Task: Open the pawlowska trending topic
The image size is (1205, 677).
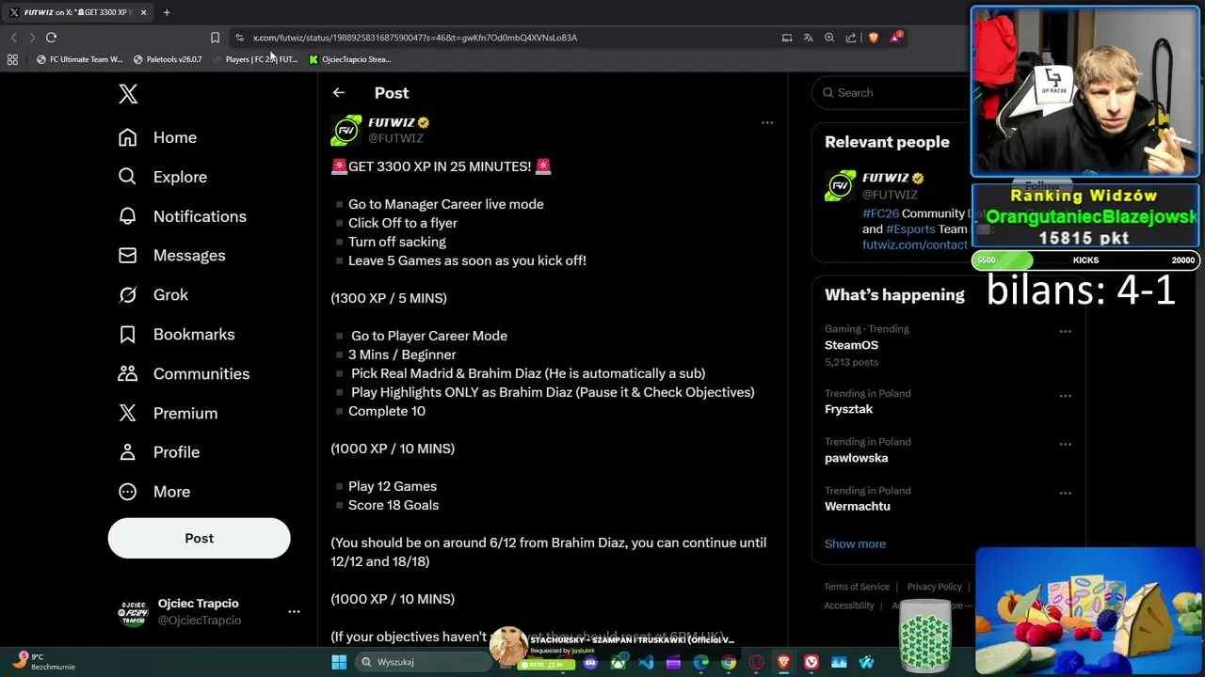Action: click(x=856, y=458)
